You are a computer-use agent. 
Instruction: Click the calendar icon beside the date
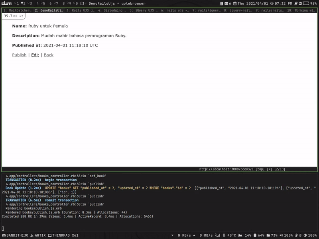click(235, 3)
